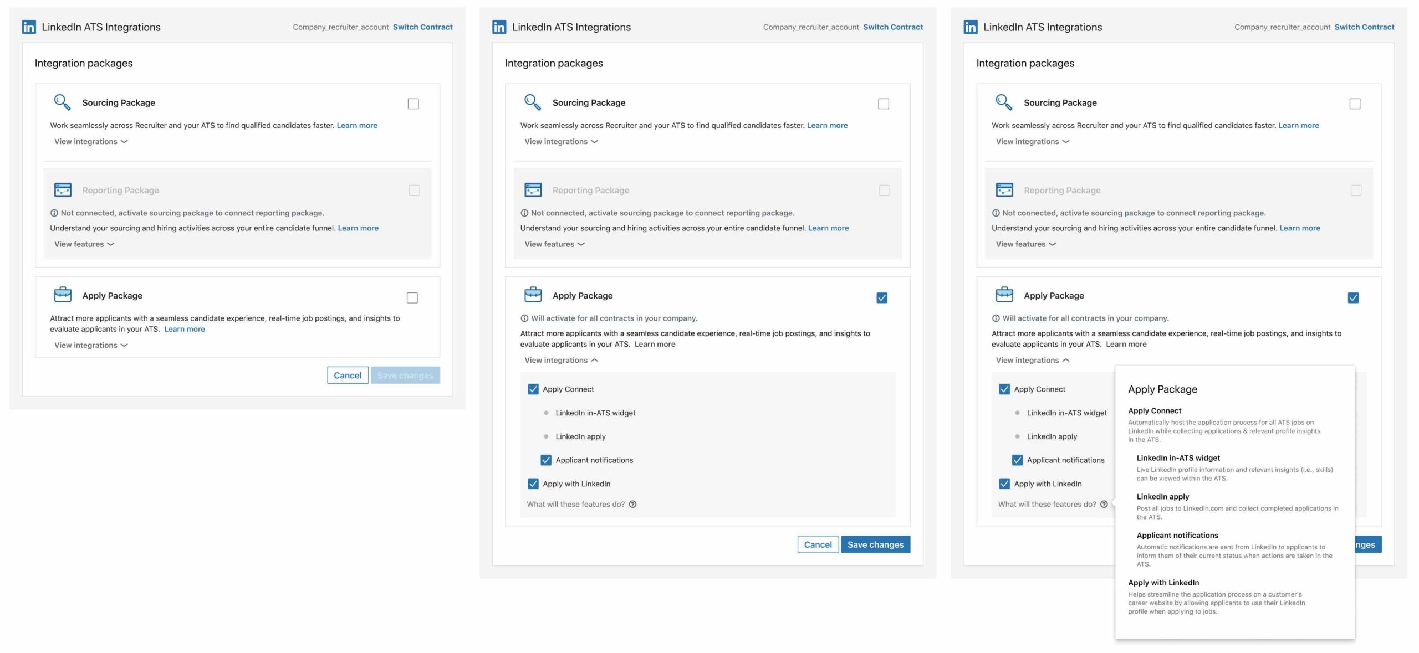The height and width of the screenshot is (653, 1419).
Task: Open Sourcing Package 'Learn more' in middle panel
Action: point(827,126)
